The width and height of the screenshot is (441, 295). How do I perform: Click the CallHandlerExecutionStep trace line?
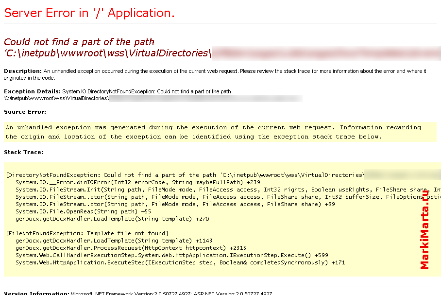click(x=172, y=255)
